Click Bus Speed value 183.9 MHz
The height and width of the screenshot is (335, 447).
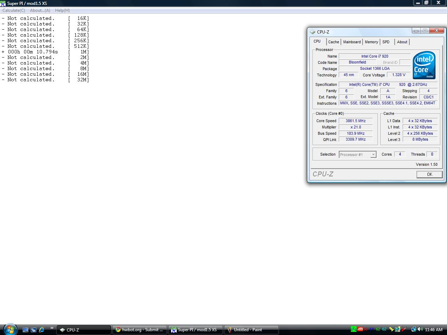(356, 134)
